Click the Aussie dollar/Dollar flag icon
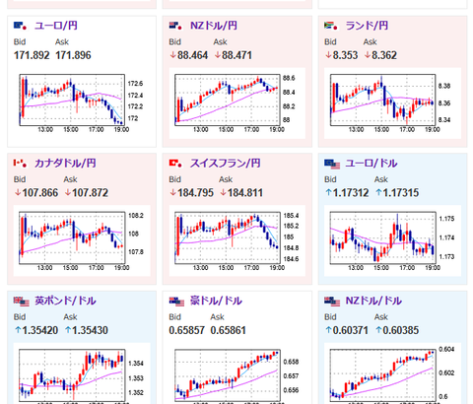Image resolution: width=473 pixels, height=404 pixels. 176,302
